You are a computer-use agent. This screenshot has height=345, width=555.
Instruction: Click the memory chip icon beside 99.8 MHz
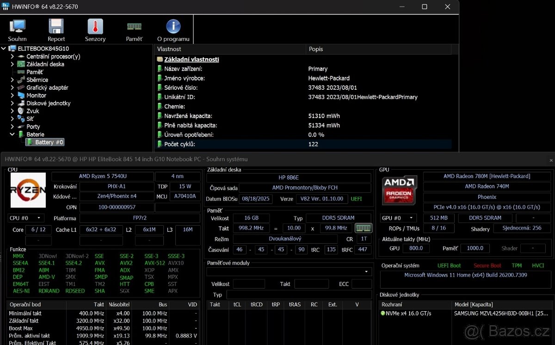[x=363, y=228]
